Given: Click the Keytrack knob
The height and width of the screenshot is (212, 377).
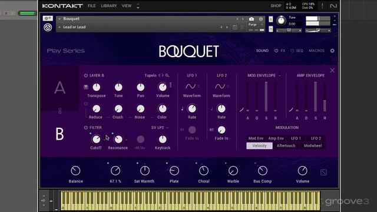Looking at the screenshot, I should (x=163, y=139).
